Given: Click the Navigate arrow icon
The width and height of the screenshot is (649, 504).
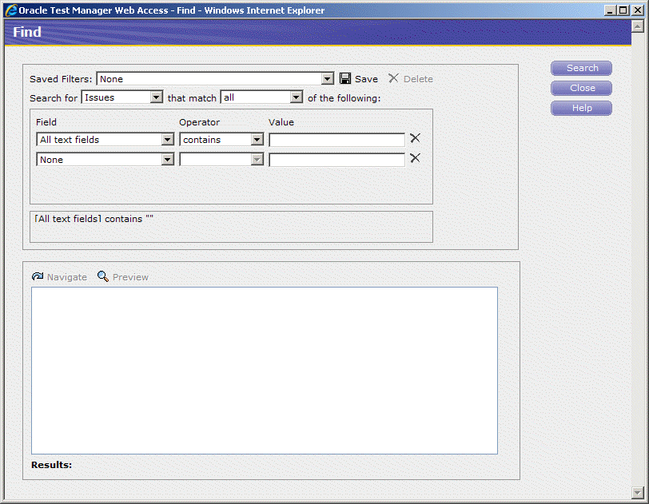Looking at the screenshot, I should tap(38, 276).
